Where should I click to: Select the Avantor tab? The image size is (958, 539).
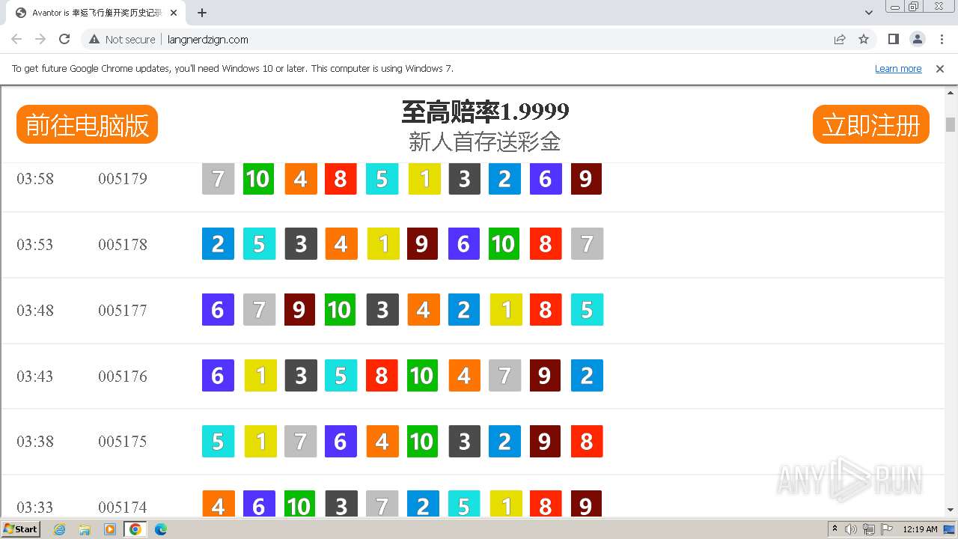point(97,13)
